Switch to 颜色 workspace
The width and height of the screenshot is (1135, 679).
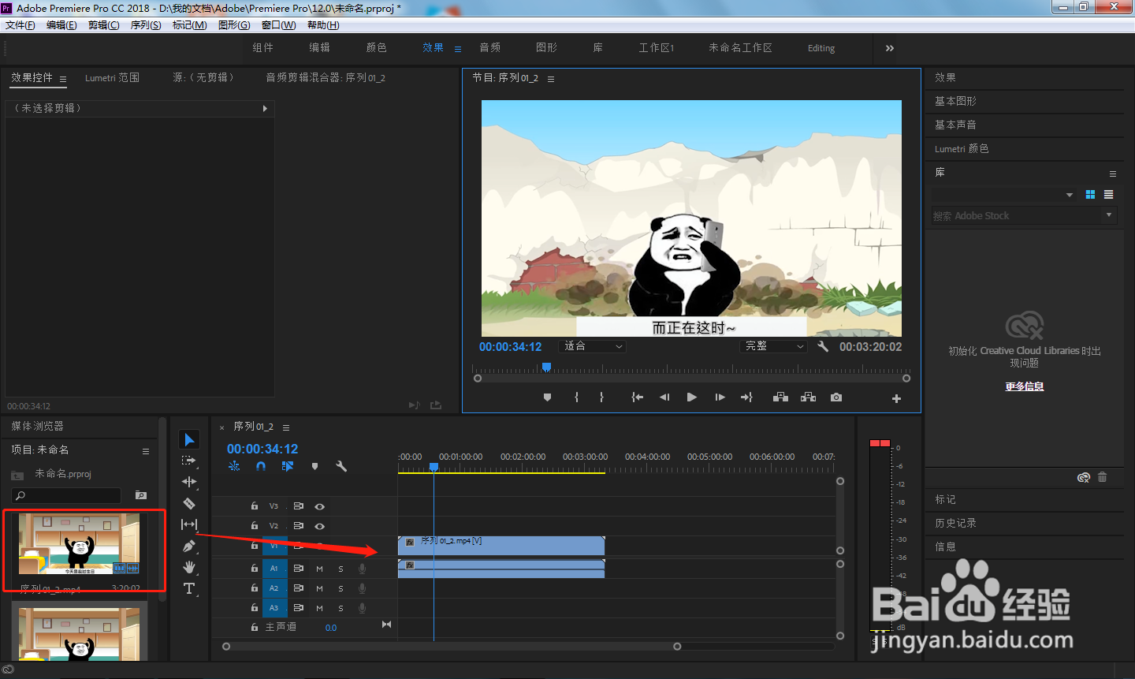(376, 47)
